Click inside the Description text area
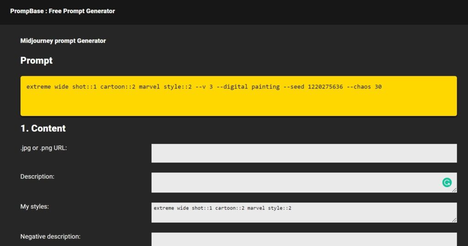Screen dimensions: 468x246 (292, 182)
